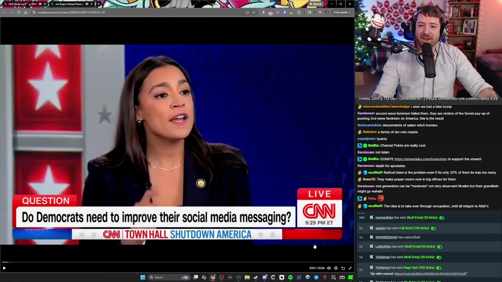Open video settings gear icon
Screen dimensions: 502x282
[336, 268]
